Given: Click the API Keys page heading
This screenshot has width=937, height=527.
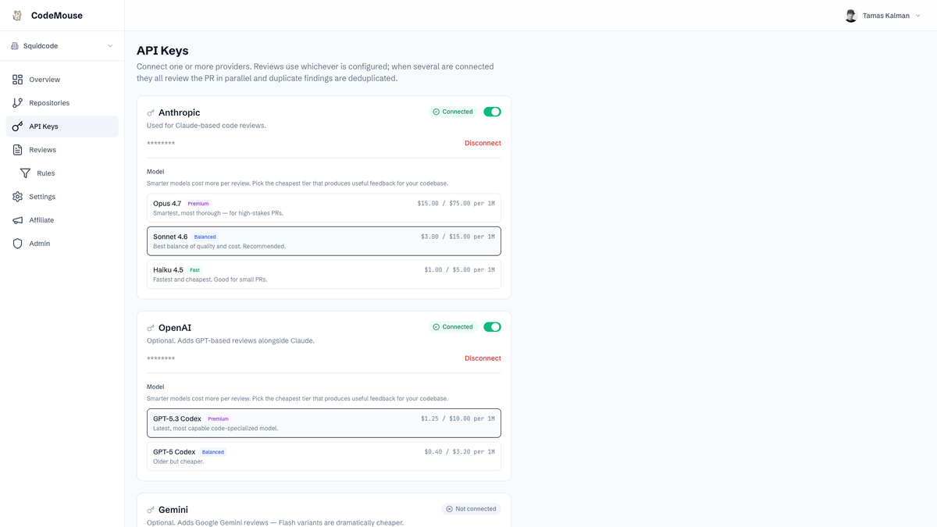Looking at the screenshot, I should click(x=162, y=51).
